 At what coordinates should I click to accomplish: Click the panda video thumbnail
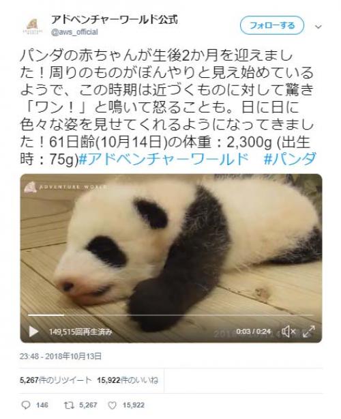tap(171, 258)
